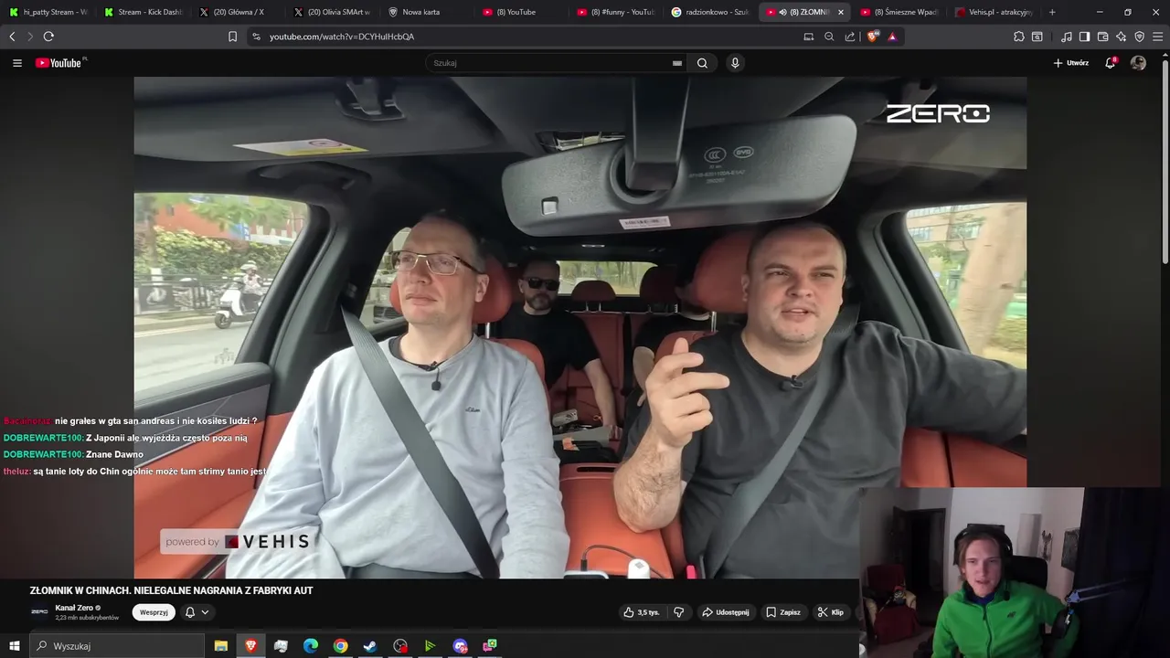Click the Windows Wyszukaj taskbar search box

coord(117,646)
